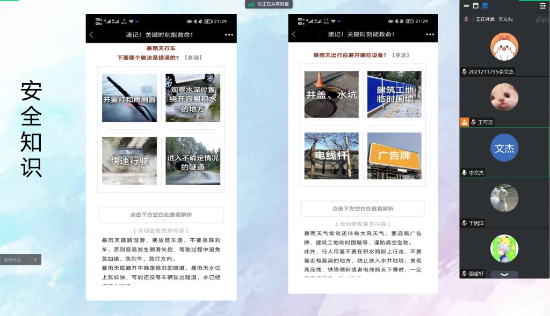Minimize the participant video panel

(466, 6)
